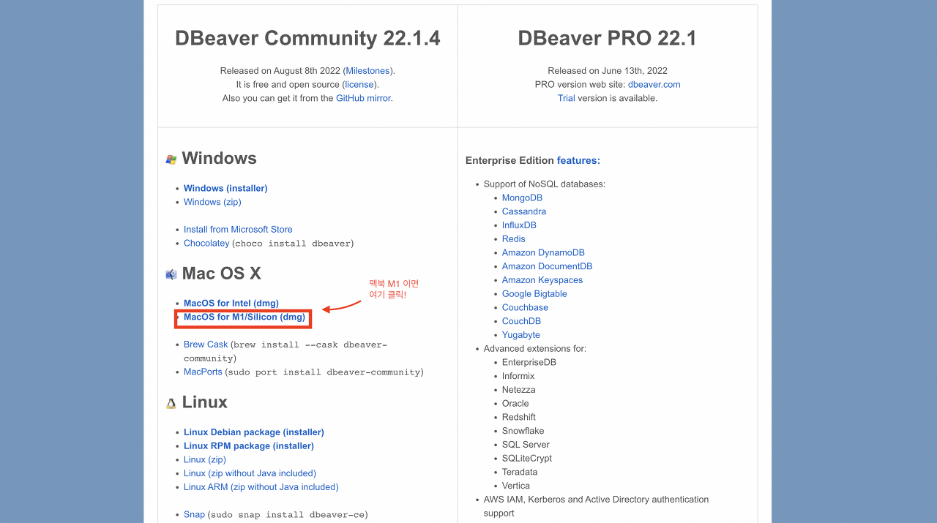Click the sudo snap install dbeaver-ce command

[x=288, y=515]
